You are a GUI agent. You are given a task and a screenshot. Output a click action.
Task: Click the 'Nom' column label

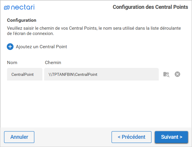(12, 63)
